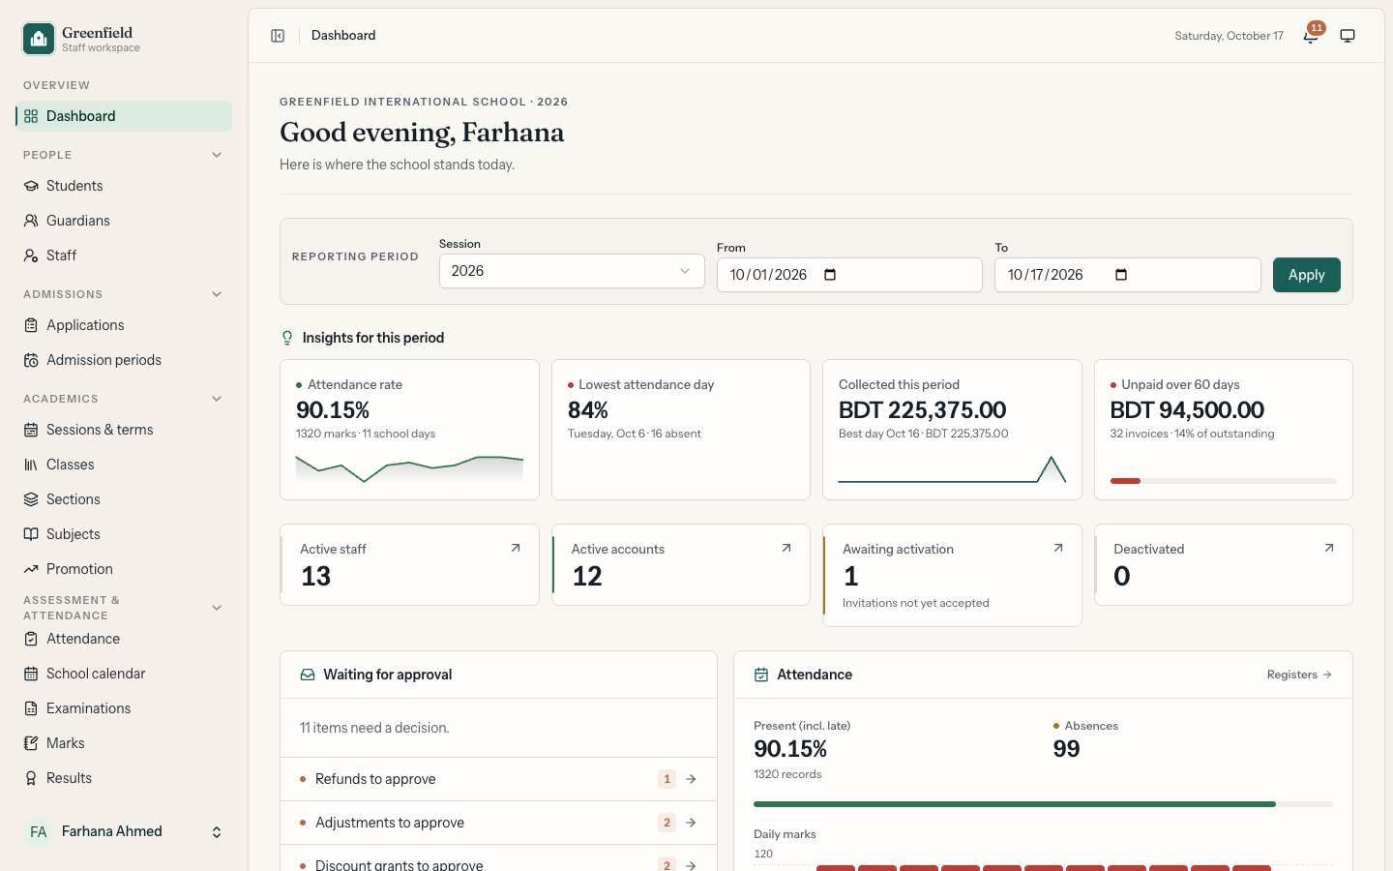The height and width of the screenshot is (871, 1393).
Task: Navigate to Sessions & terms
Action: click(x=124, y=430)
